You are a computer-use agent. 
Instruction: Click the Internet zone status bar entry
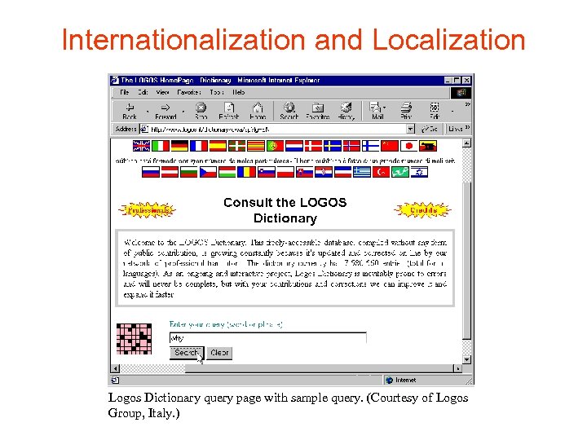point(401,381)
